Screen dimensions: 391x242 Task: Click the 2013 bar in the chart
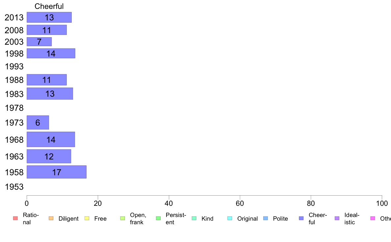(x=49, y=17)
